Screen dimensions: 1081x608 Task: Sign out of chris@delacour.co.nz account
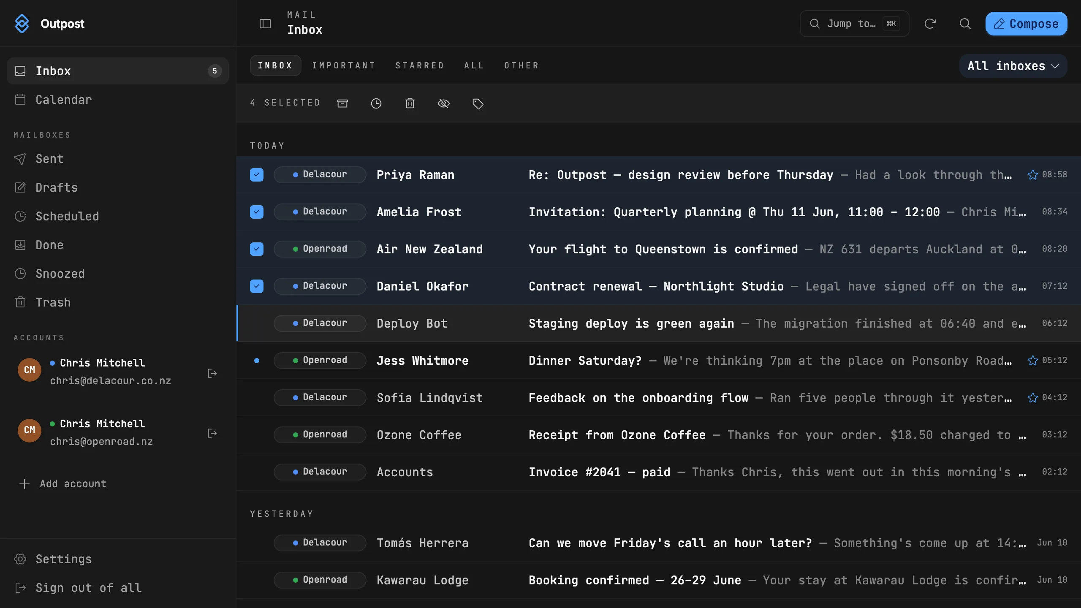click(212, 373)
